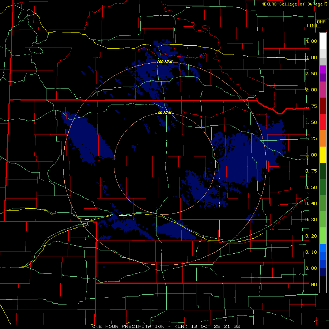Select the black ND color swatch

coord(323,284)
